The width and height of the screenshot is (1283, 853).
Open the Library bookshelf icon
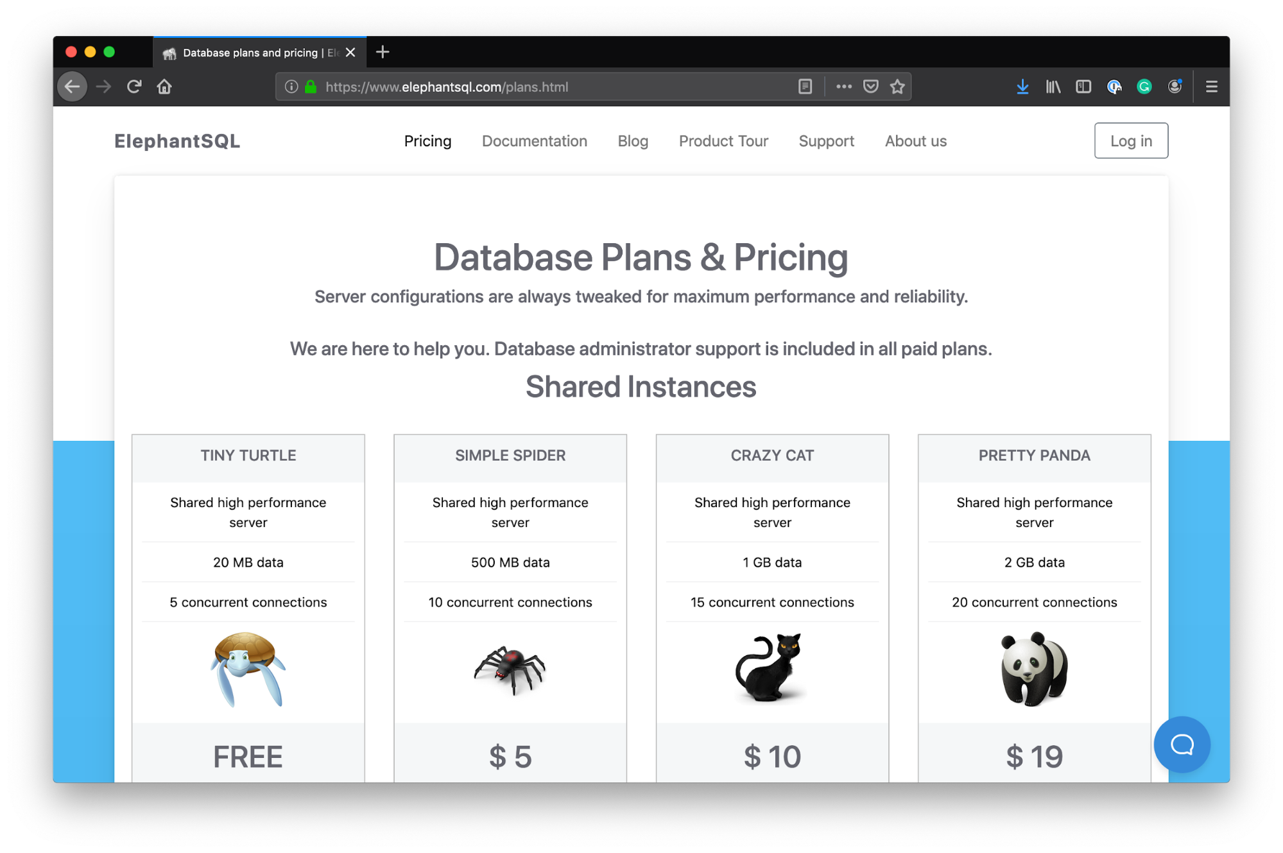coord(1053,87)
